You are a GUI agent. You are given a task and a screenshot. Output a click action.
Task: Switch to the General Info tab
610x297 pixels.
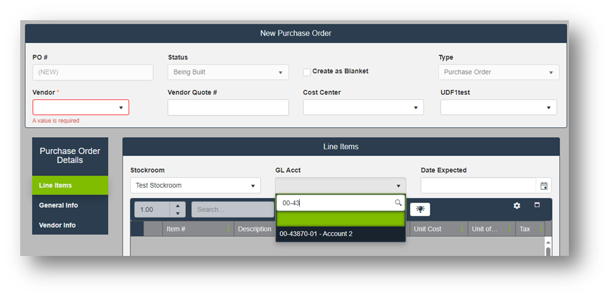[x=58, y=205]
